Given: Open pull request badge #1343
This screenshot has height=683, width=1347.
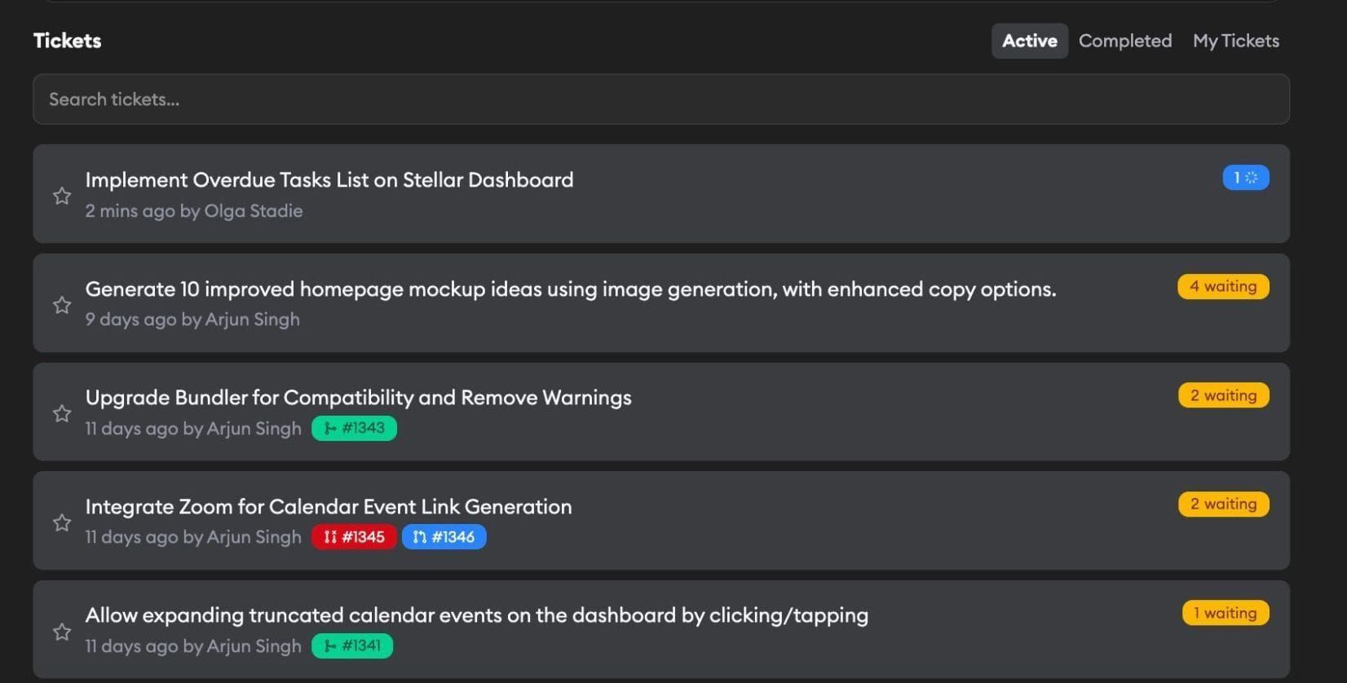Looking at the screenshot, I should (x=354, y=428).
